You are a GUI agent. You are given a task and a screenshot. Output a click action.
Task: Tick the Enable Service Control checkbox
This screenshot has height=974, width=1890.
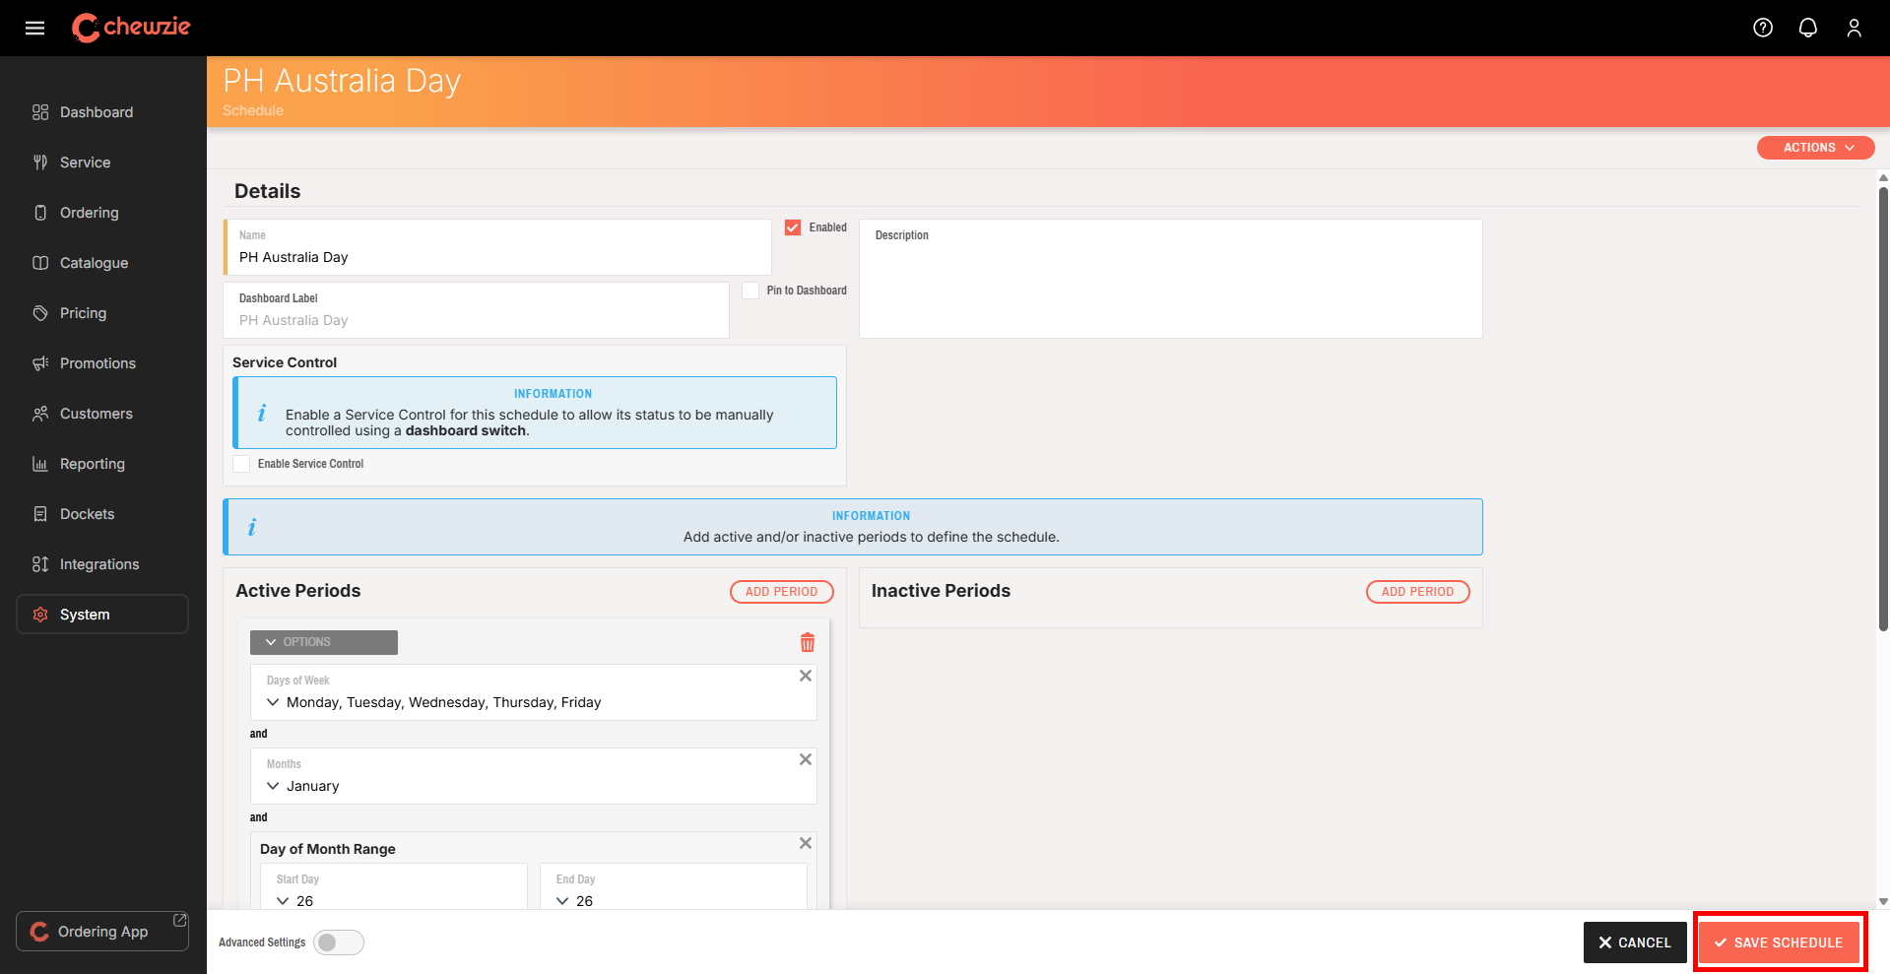(x=241, y=464)
